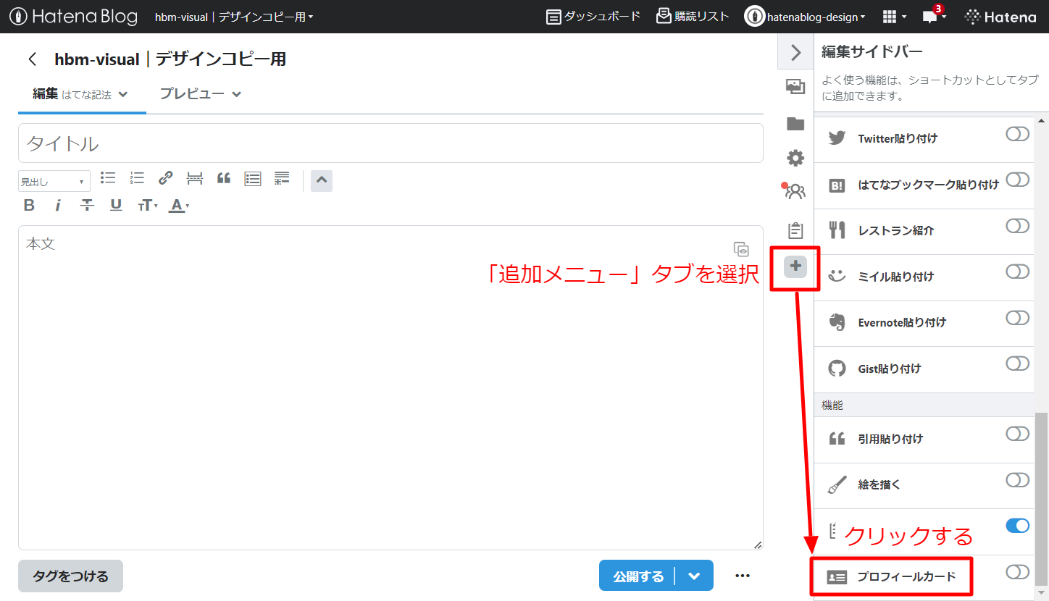Image resolution: width=1049 pixels, height=601 pixels.
Task: Open the 見出し heading dropdown
Action: pyautogui.click(x=54, y=181)
